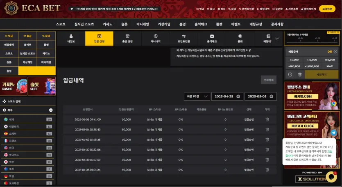Collapse the 축구 soccer section

click(x=51, y=110)
